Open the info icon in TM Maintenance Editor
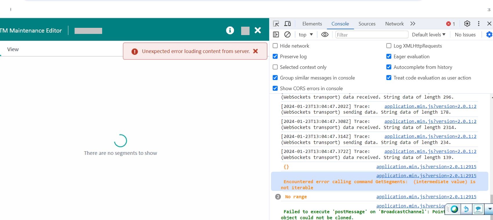Screen dimensions: 493x220 tap(230, 30)
